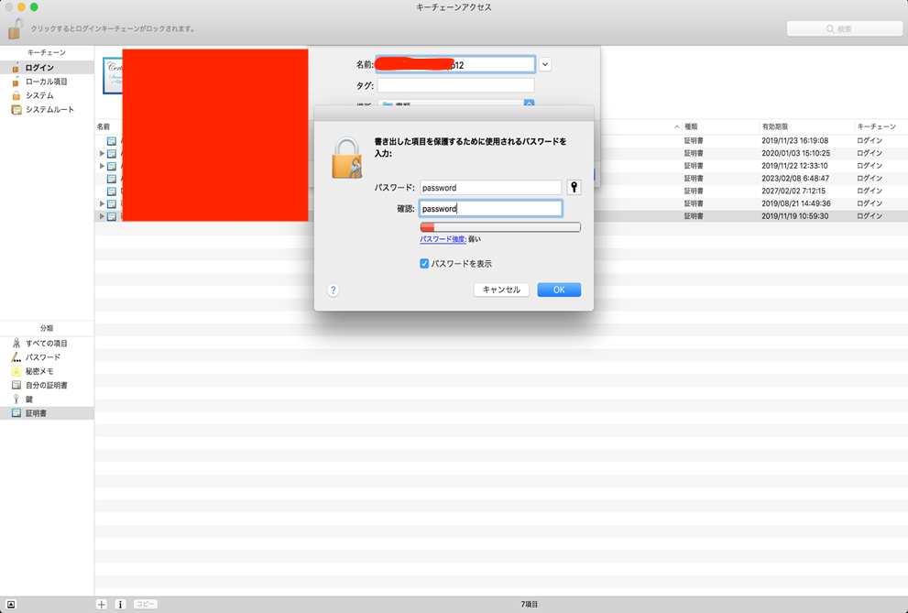Show the 証明書 category
The image size is (908, 613).
47,412
